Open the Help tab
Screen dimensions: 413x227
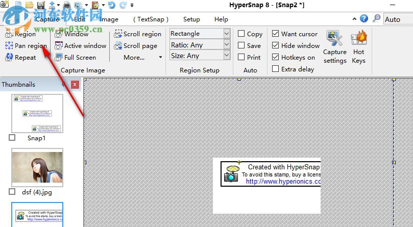[x=221, y=19]
